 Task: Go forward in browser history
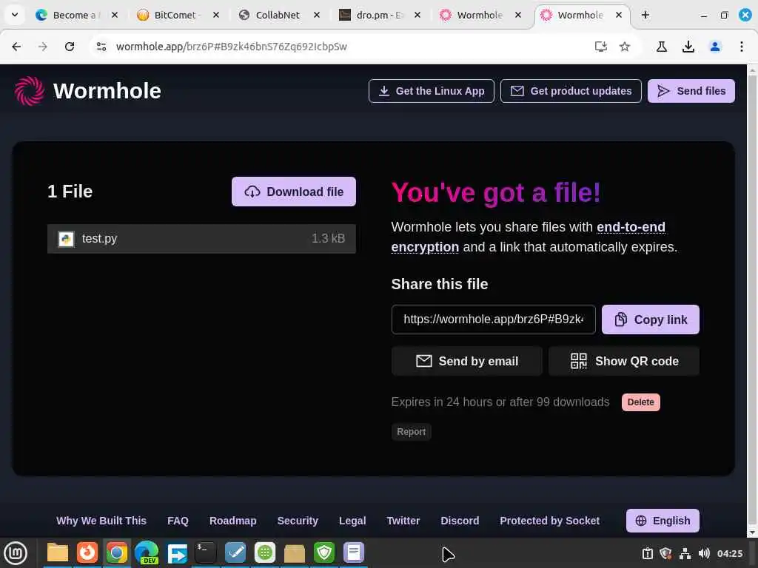43,47
